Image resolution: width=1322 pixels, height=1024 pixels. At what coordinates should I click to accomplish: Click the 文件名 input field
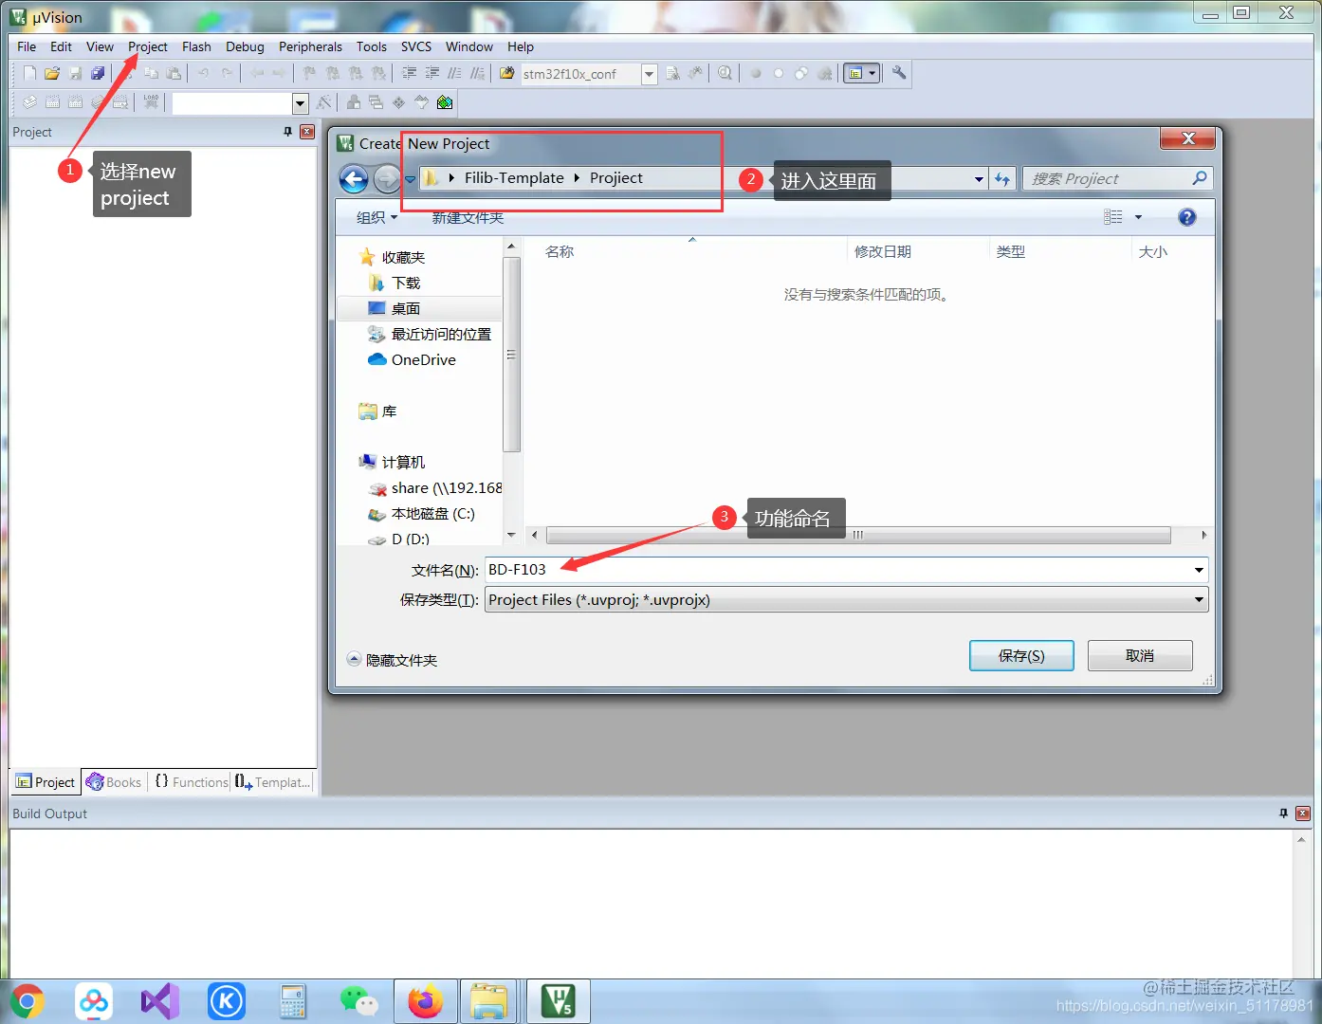pyautogui.click(x=839, y=570)
